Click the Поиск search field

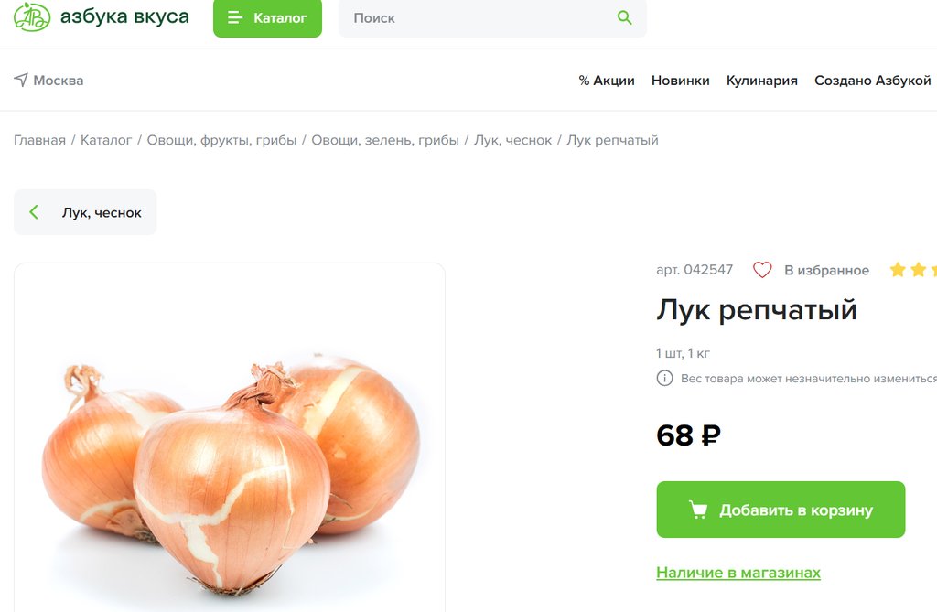[492, 18]
